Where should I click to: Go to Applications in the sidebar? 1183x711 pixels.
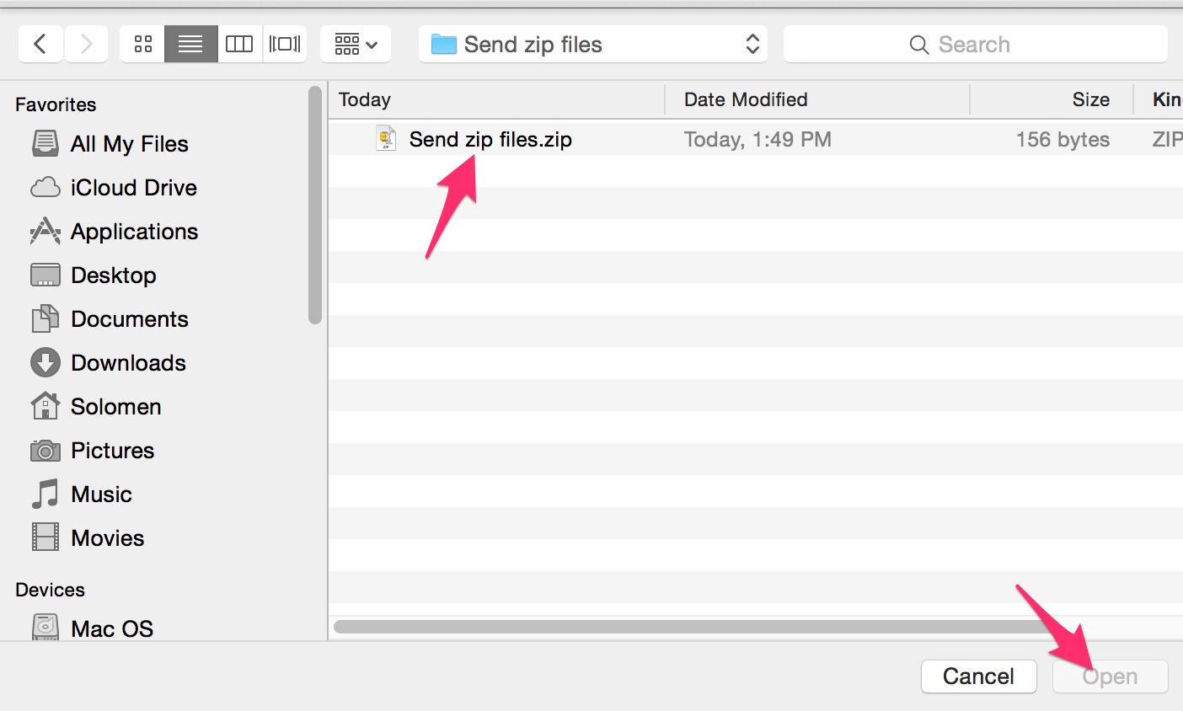135,232
